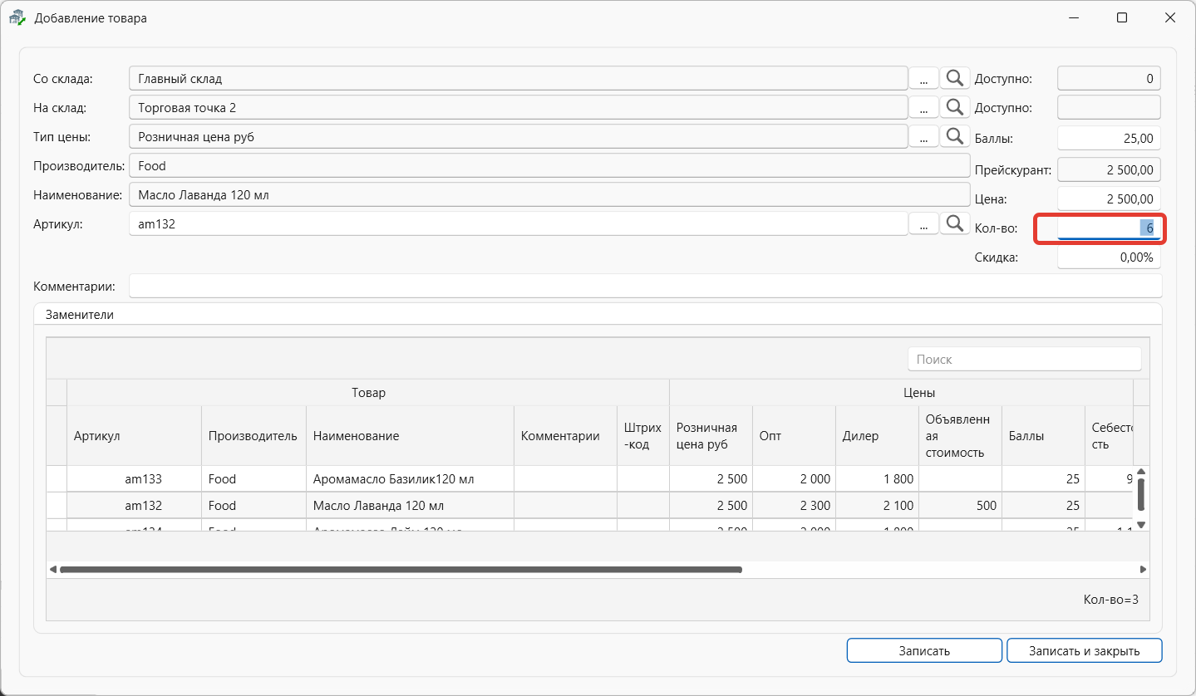
Task: Click the table vertical scrollbar down arrow
Action: point(1141,524)
